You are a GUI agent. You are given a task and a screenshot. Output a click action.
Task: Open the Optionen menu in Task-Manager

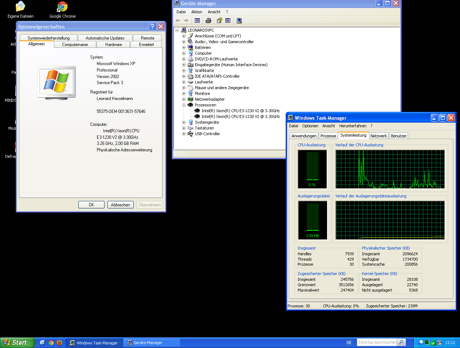pos(310,126)
